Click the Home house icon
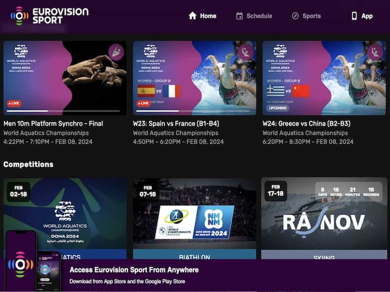The width and height of the screenshot is (390, 292). tap(193, 16)
